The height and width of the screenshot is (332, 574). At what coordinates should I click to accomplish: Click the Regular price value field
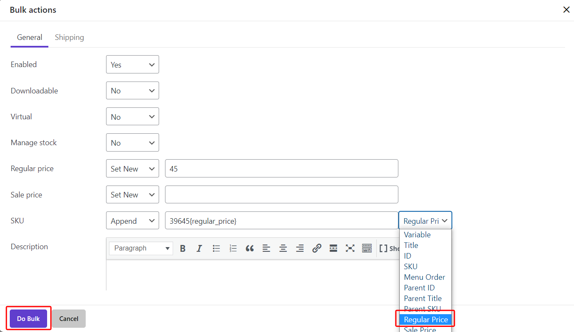click(x=282, y=169)
